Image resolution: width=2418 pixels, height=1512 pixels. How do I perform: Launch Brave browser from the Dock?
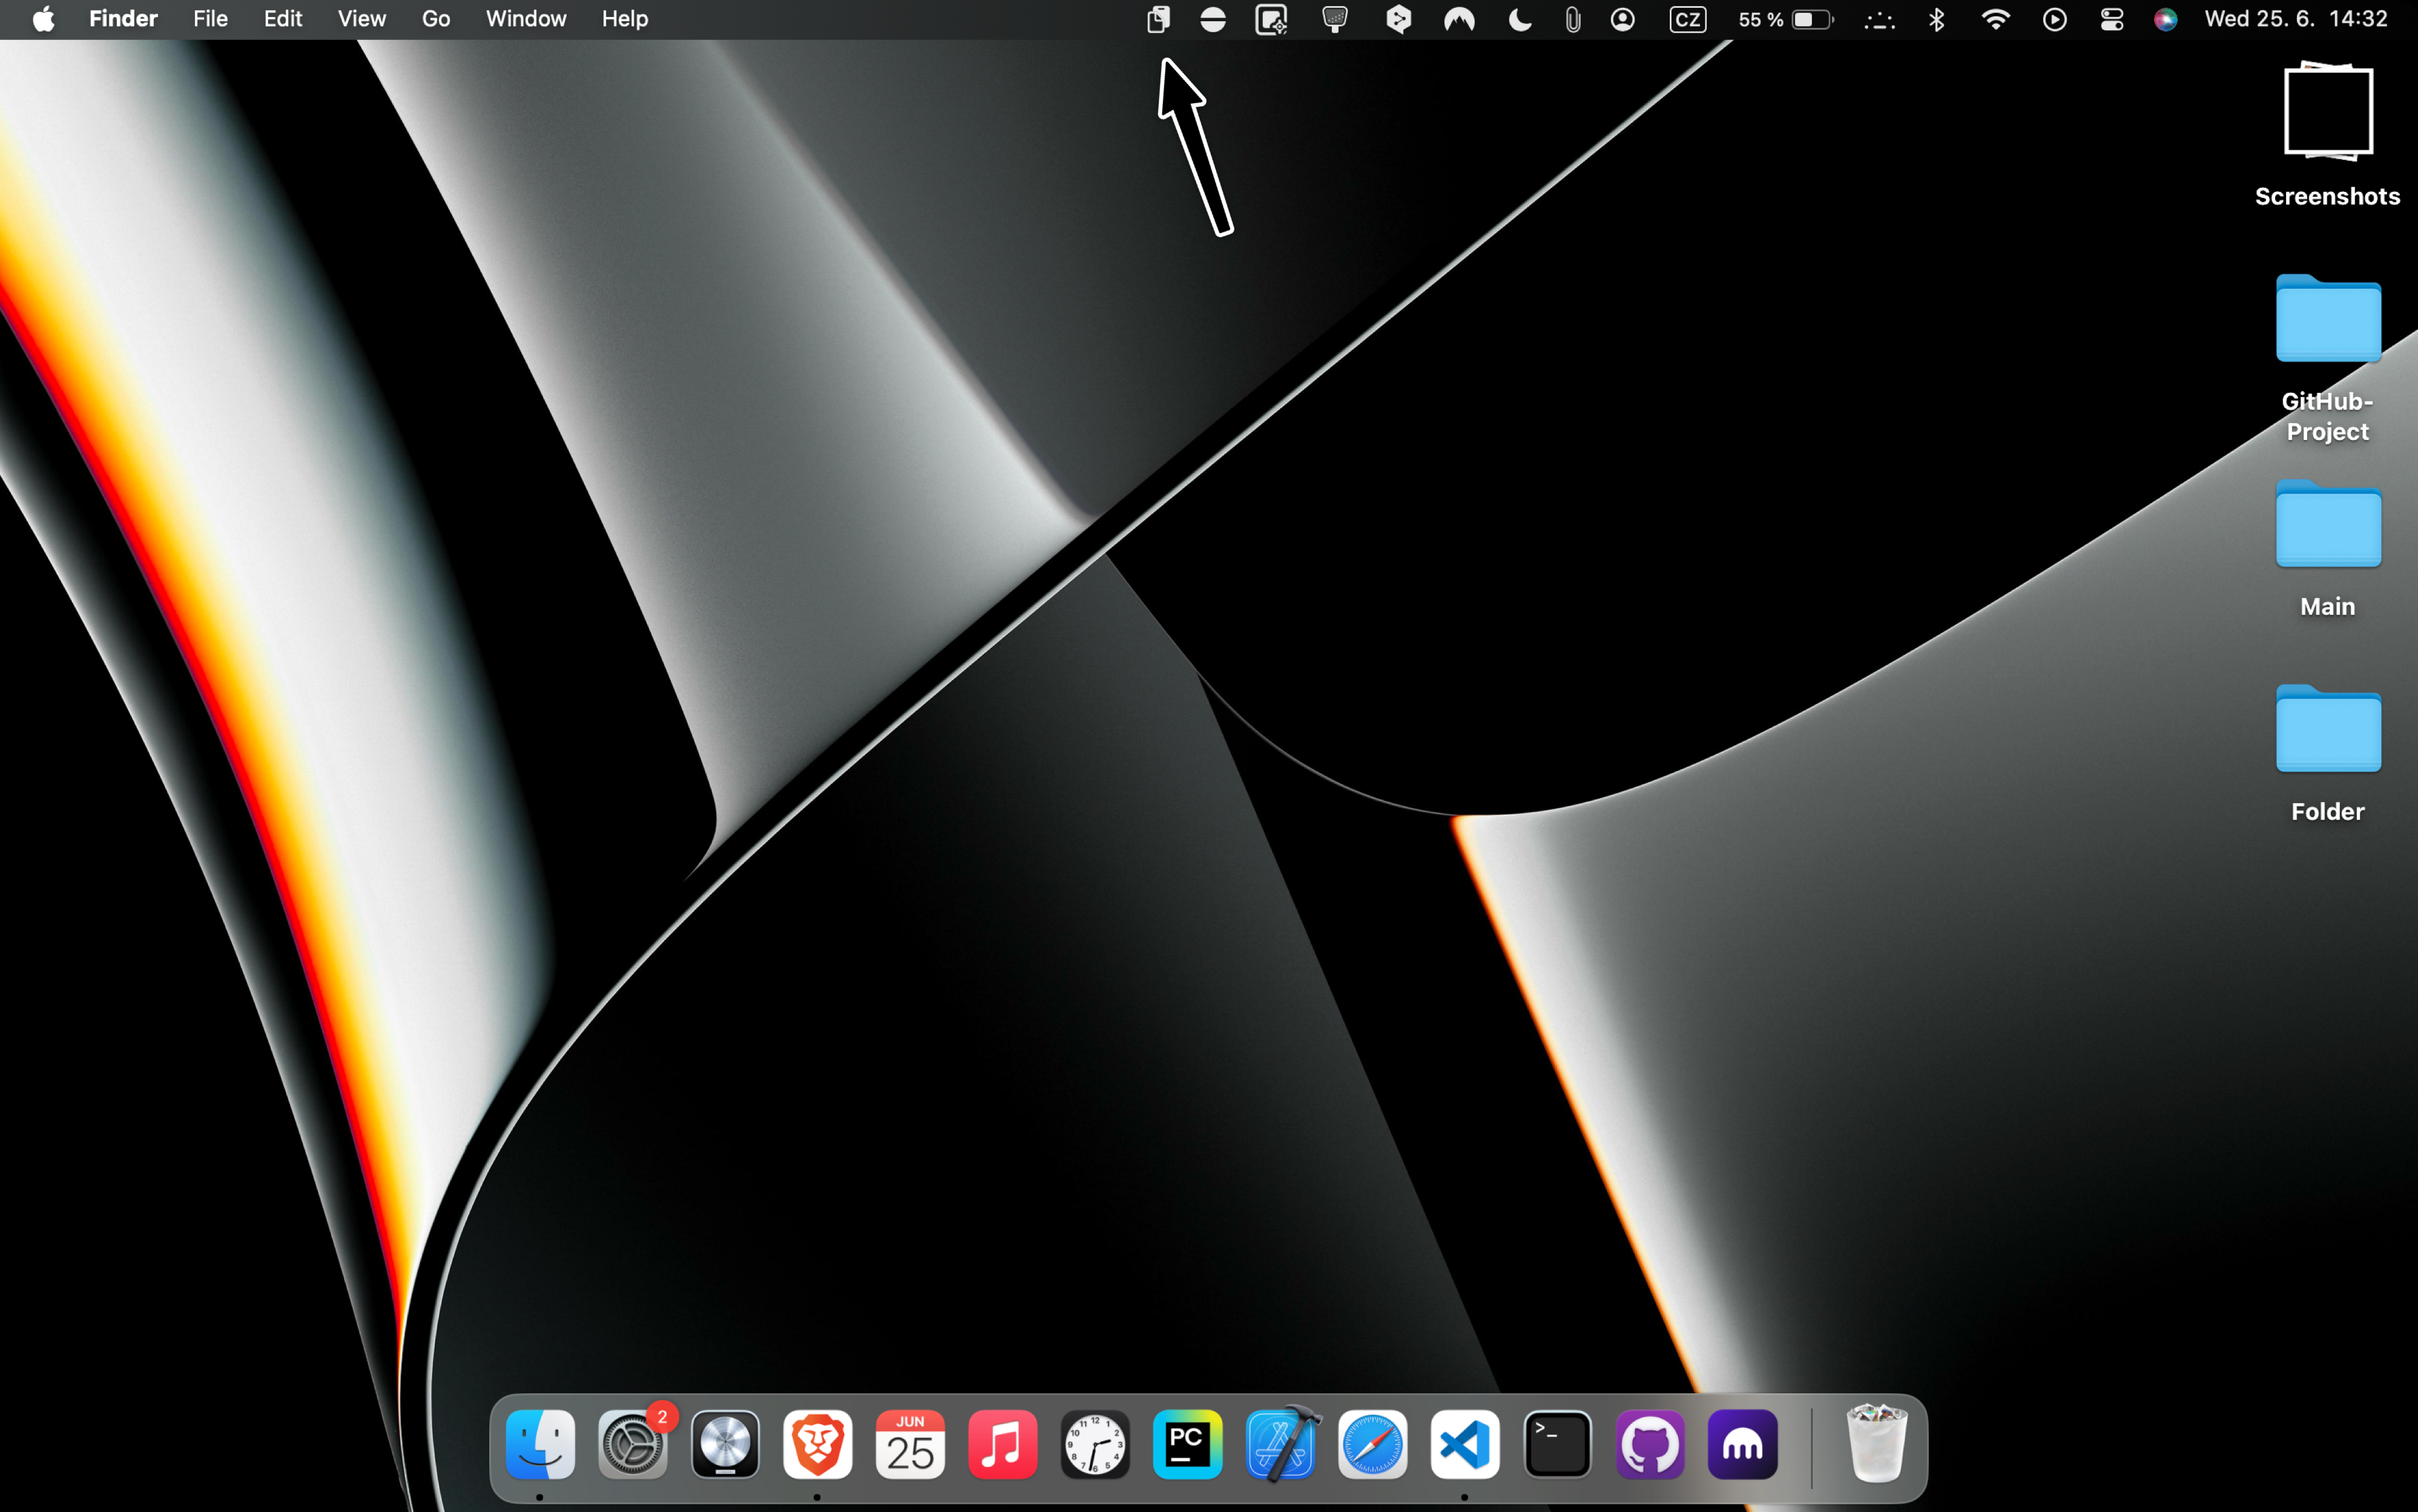pyautogui.click(x=818, y=1444)
